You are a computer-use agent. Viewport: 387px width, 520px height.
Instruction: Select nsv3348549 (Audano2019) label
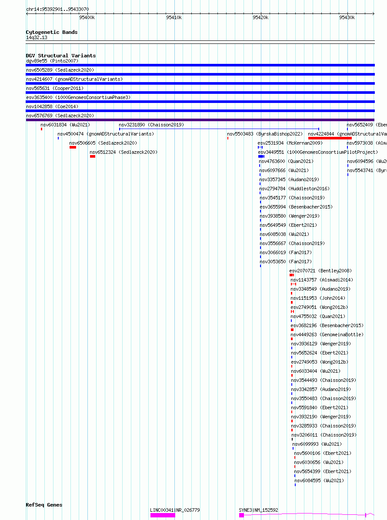tap(320, 289)
